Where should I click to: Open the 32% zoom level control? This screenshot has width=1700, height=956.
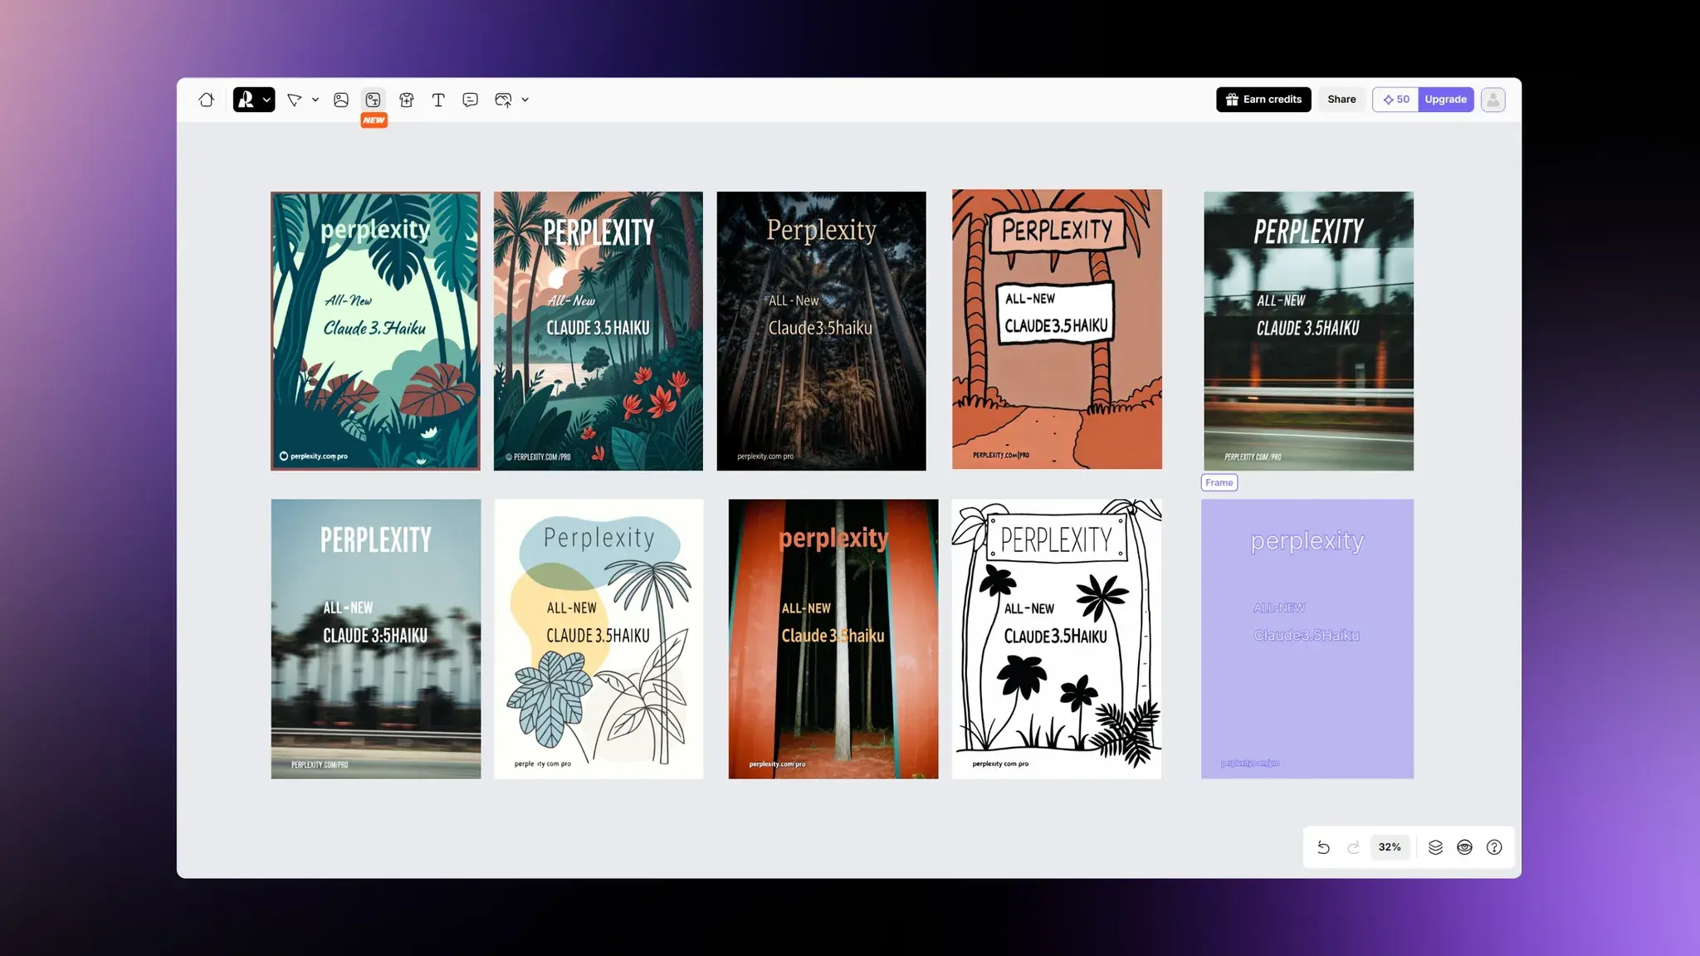pos(1390,847)
